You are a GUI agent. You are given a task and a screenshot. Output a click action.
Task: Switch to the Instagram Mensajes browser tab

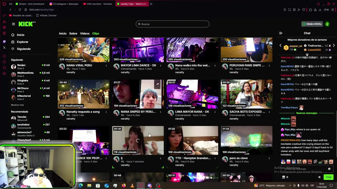coord(64,4)
